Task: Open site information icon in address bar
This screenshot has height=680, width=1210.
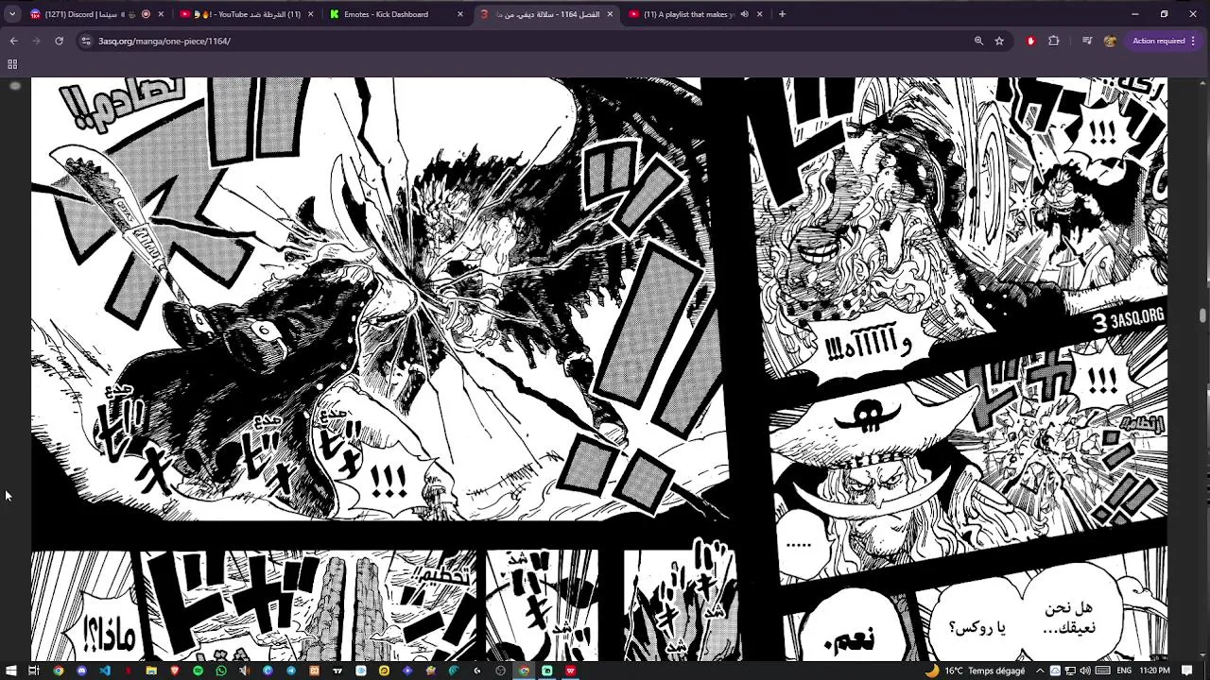Action: pos(86,41)
